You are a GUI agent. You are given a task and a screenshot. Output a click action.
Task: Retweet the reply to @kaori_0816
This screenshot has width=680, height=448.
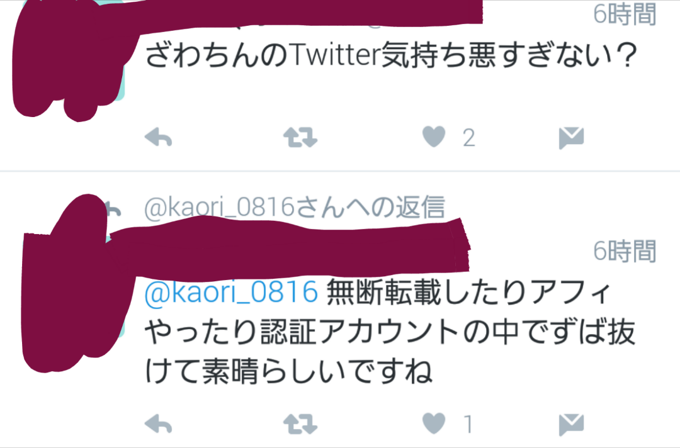point(300,423)
